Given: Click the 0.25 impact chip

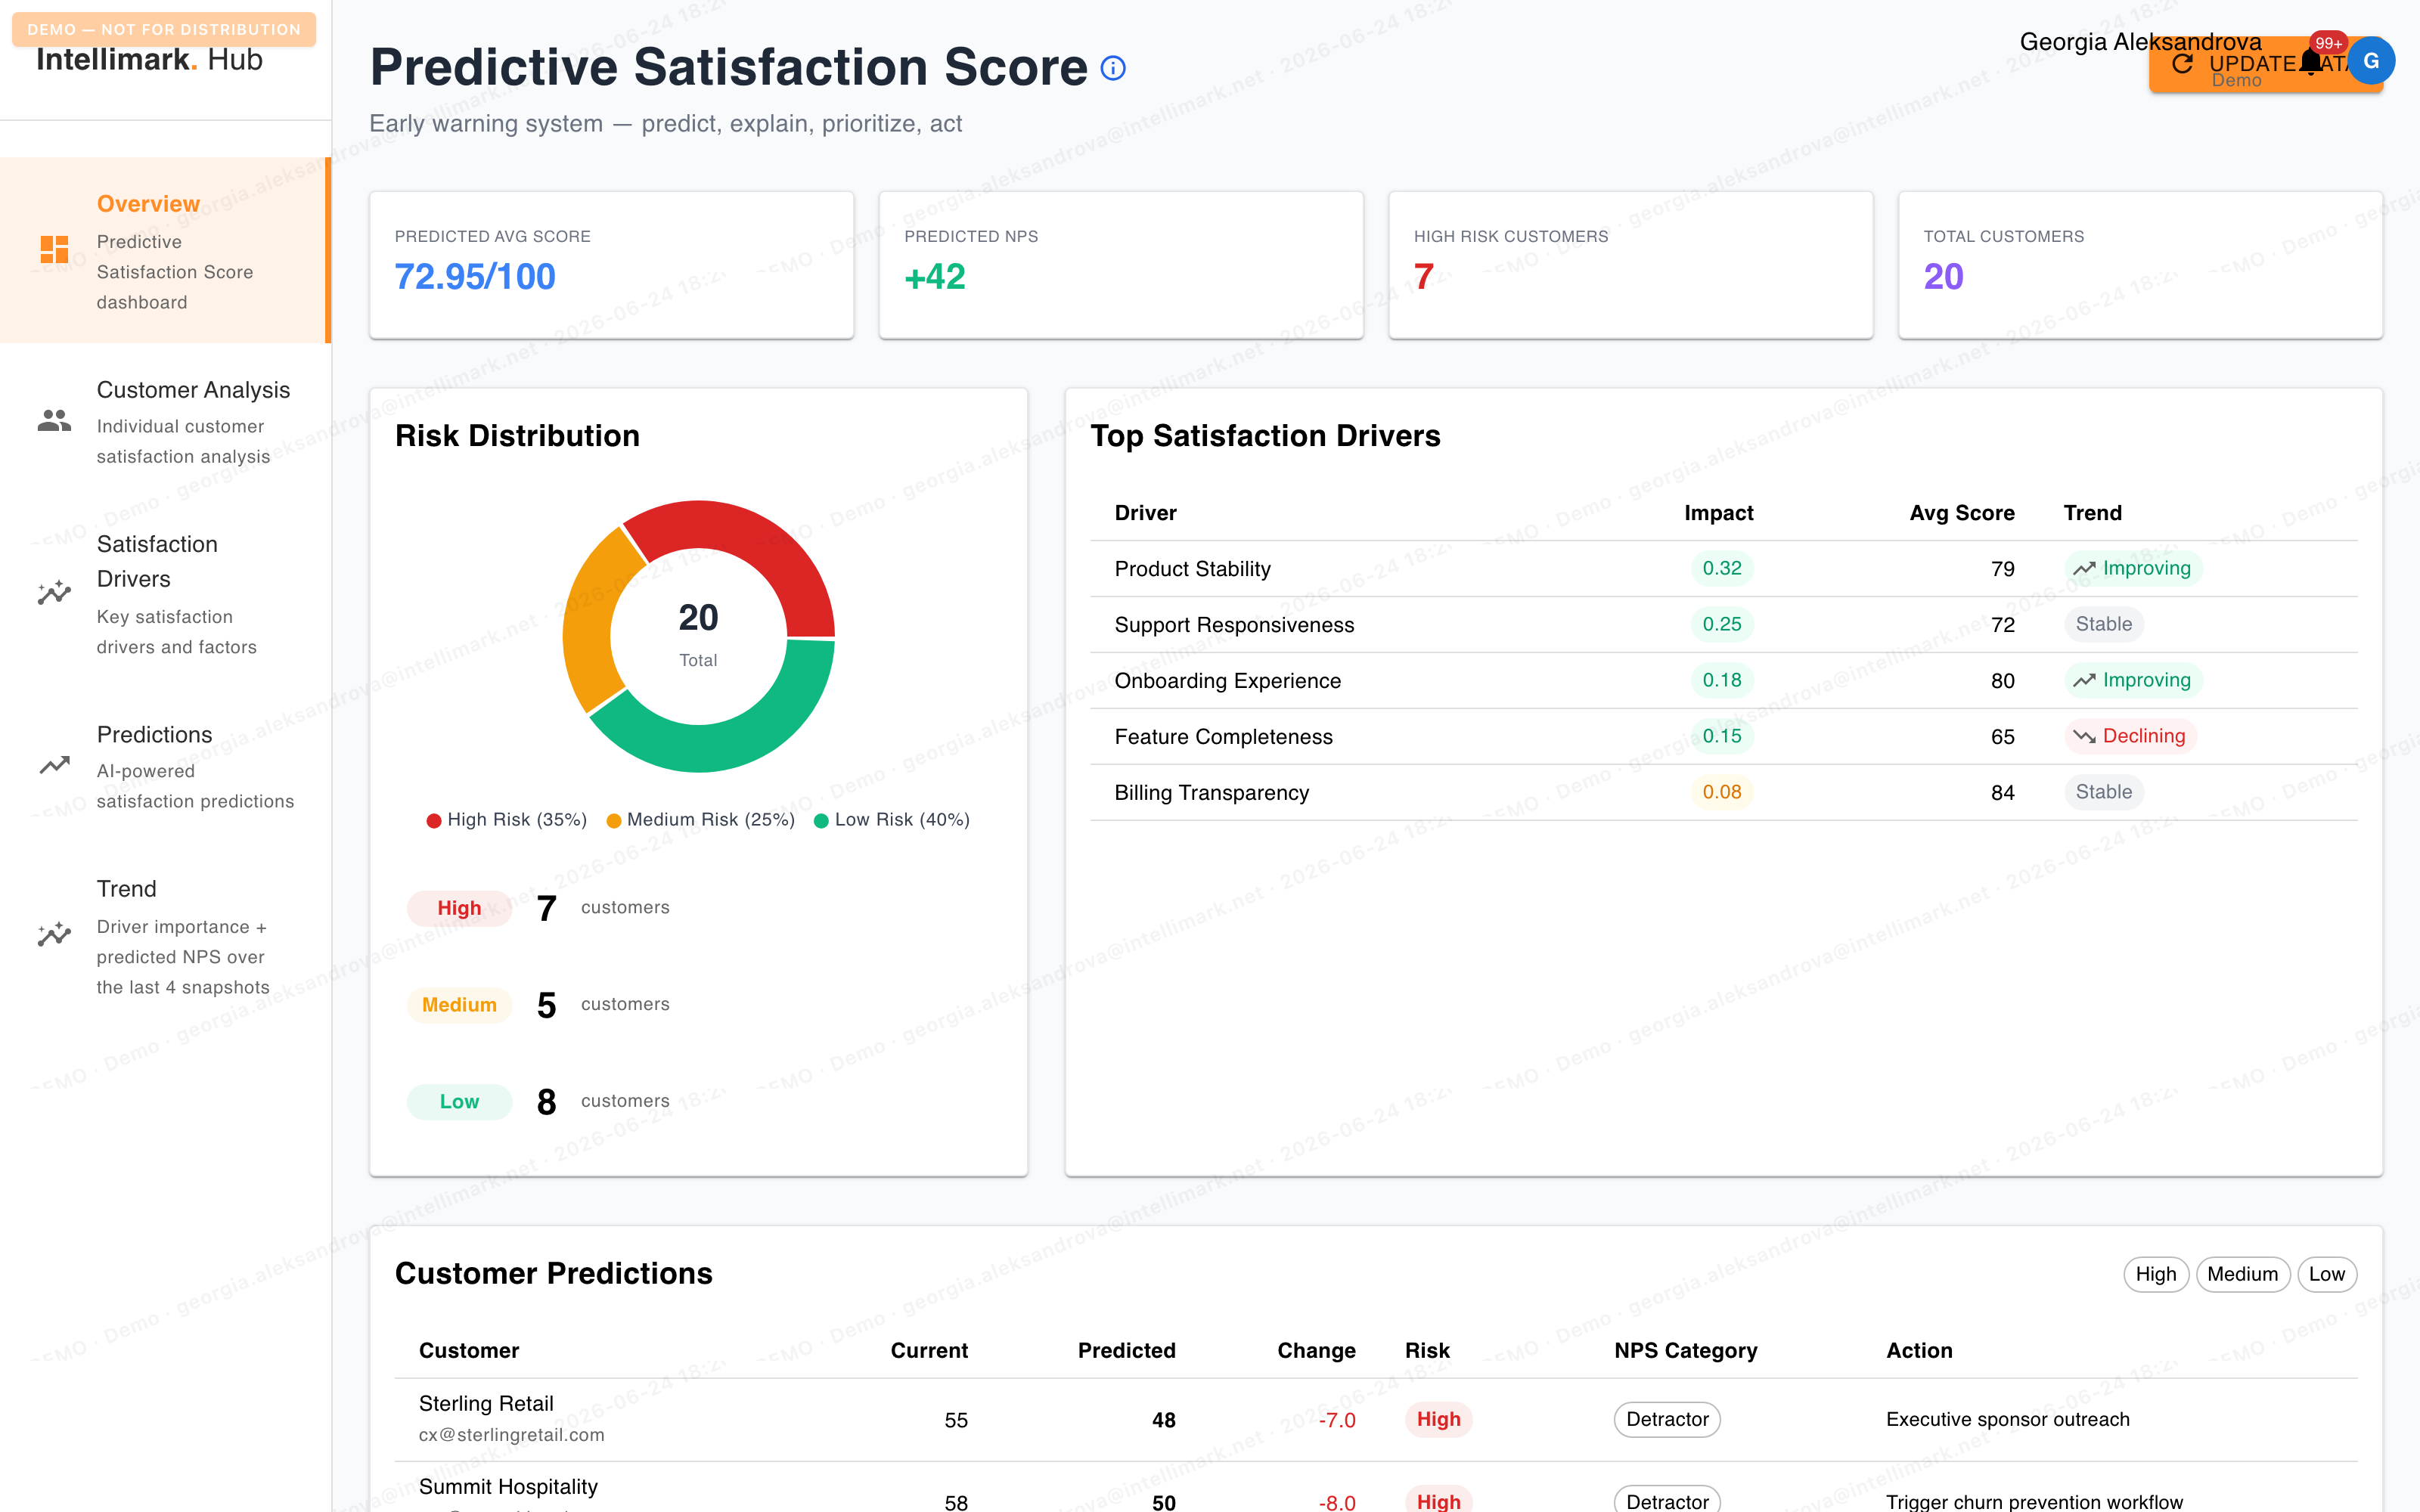Looking at the screenshot, I should coord(1721,624).
